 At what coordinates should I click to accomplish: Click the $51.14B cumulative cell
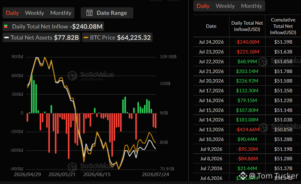(x=283, y=110)
